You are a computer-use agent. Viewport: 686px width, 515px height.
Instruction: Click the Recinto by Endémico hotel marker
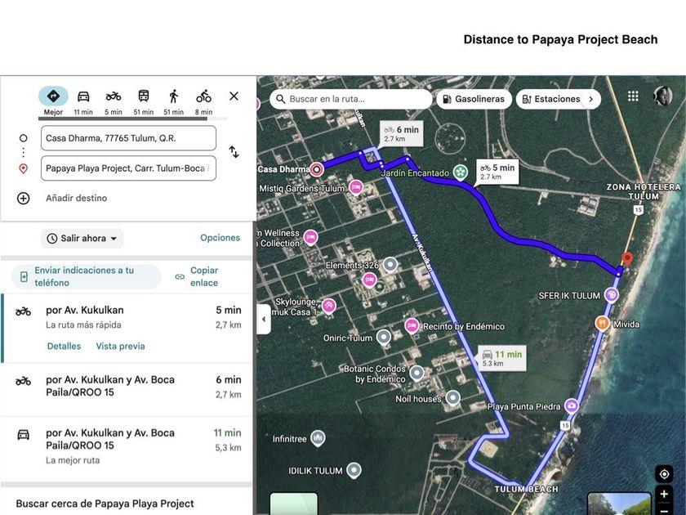(412, 326)
